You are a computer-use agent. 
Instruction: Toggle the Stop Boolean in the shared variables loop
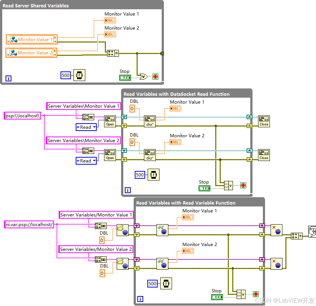tap(125, 77)
